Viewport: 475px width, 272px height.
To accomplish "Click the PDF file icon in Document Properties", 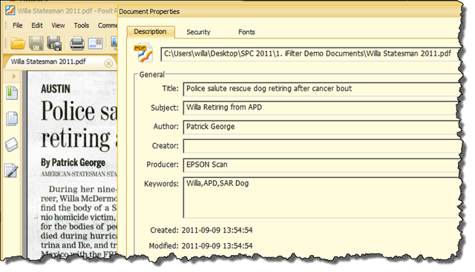I will [x=143, y=53].
